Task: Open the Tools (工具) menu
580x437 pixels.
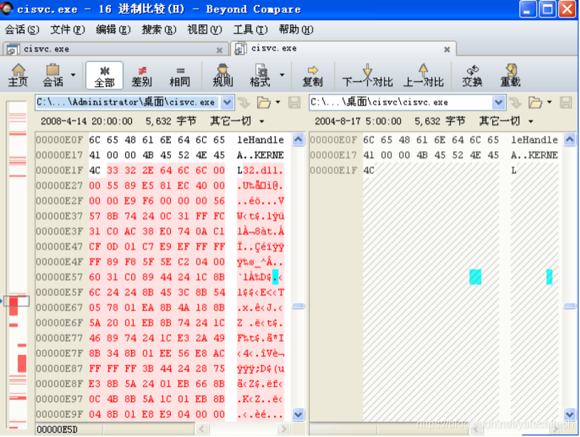Action: [250, 29]
